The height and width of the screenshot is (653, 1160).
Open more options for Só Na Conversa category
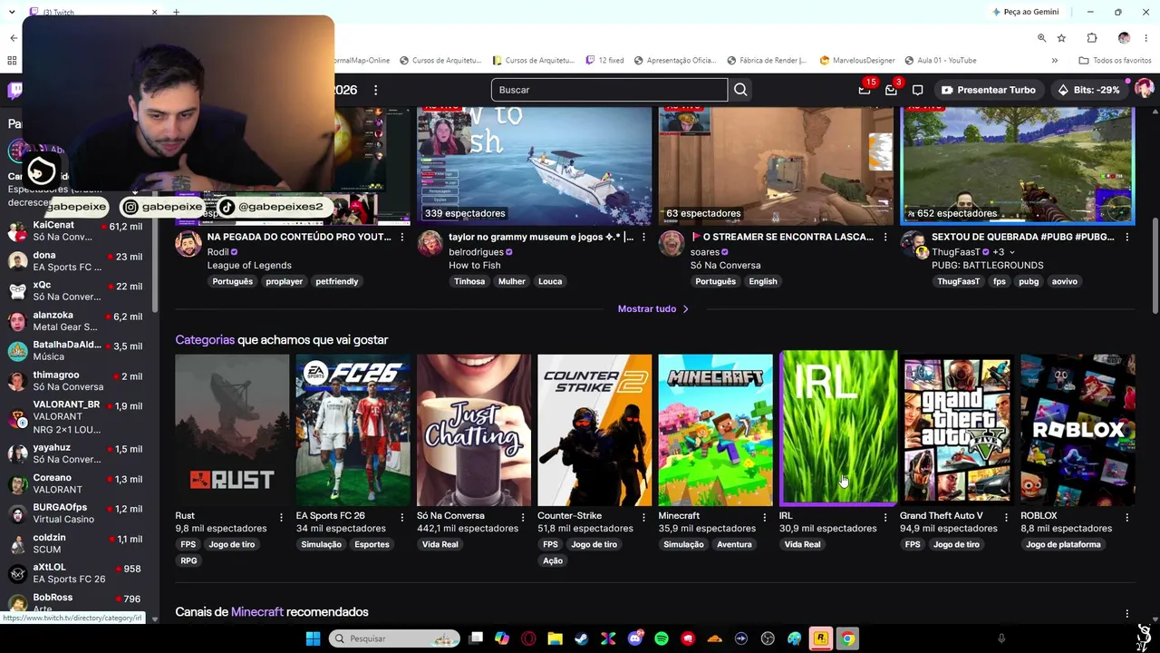click(523, 517)
